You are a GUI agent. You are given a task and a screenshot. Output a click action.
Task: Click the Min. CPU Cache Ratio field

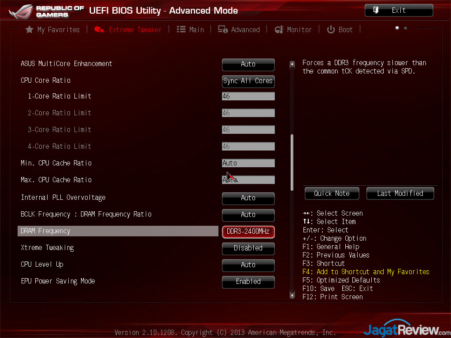[248, 163]
